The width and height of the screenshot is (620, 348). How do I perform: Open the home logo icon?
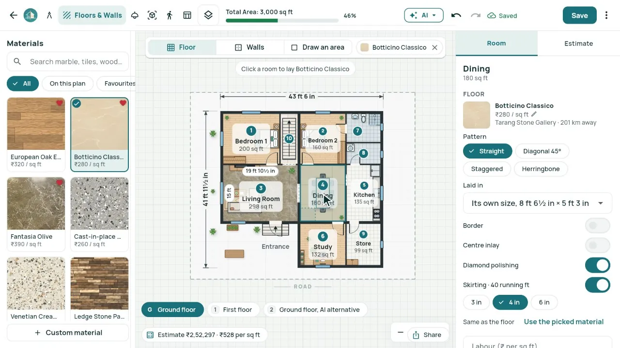coord(31,15)
